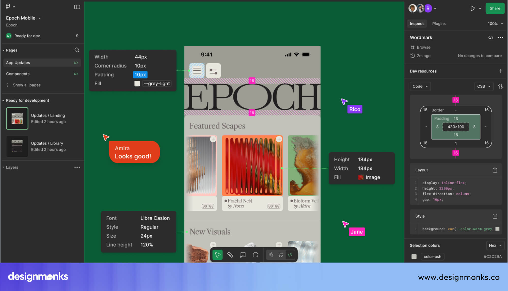
Task: Select the Measure ruler tool
Action: click(230, 255)
